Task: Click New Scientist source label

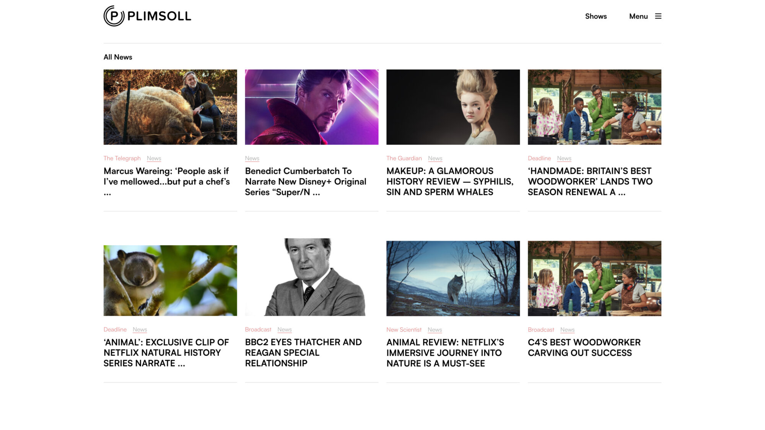Action: click(404, 329)
